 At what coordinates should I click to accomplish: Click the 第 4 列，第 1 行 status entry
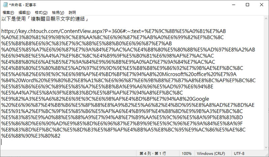(x=153, y=153)
